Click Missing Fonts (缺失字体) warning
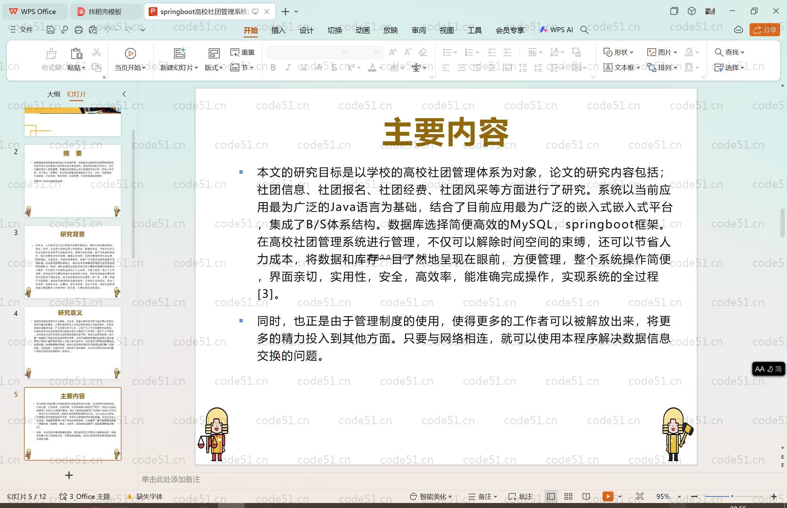The height and width of the screenshot is (508, 787). 145,496
